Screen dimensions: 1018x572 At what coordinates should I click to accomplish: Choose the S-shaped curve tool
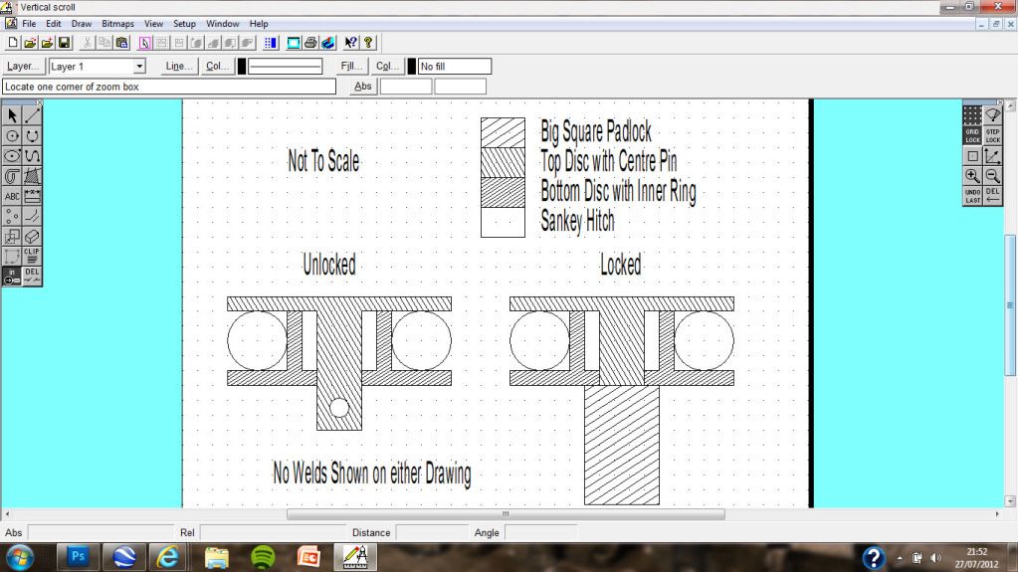tap(32, 156)
